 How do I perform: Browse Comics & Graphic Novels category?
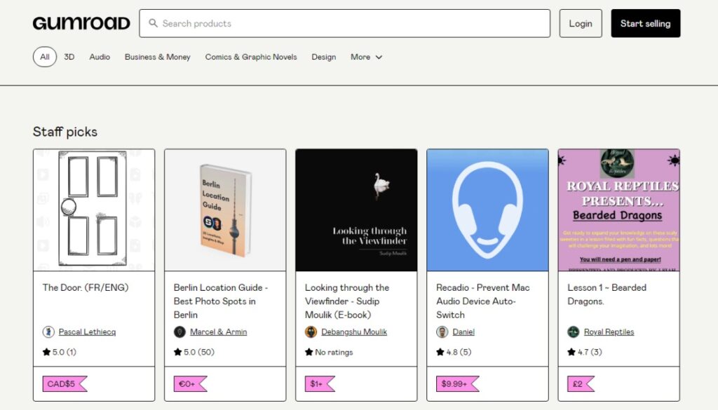coord(251,57)
